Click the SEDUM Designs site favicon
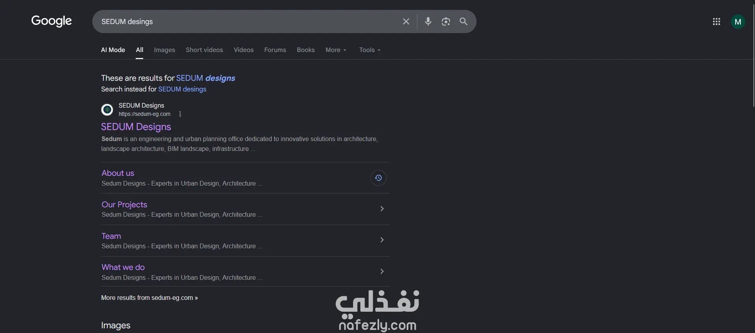The height and width of the screenshot is (333, 755). [107, 110]
